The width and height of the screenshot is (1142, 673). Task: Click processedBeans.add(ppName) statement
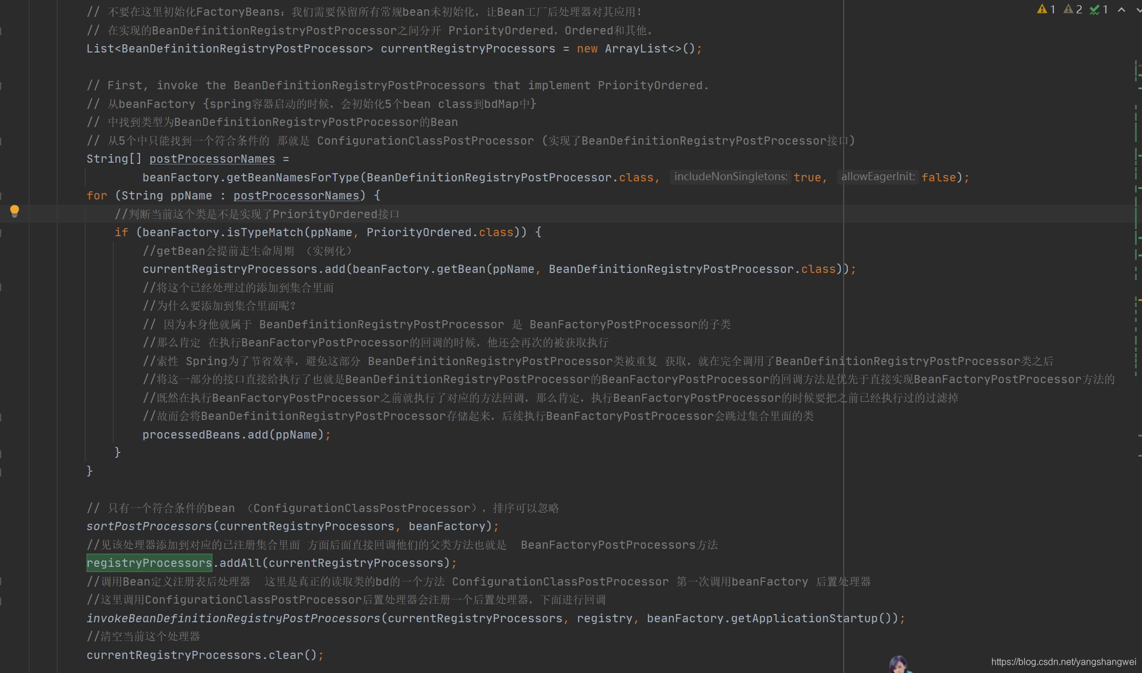(x=233, y=434)
